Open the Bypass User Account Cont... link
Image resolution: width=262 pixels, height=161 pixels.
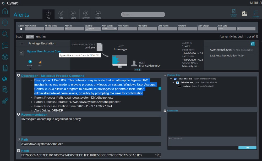[x=45, y=51]
